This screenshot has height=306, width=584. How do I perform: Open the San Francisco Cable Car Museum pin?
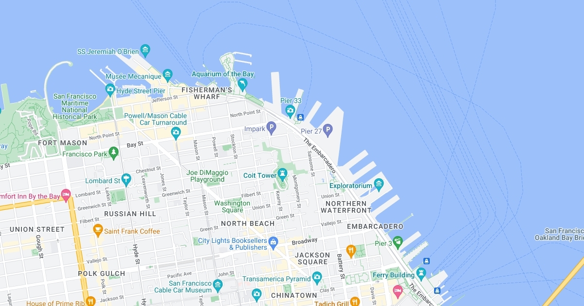pos(218,285)
